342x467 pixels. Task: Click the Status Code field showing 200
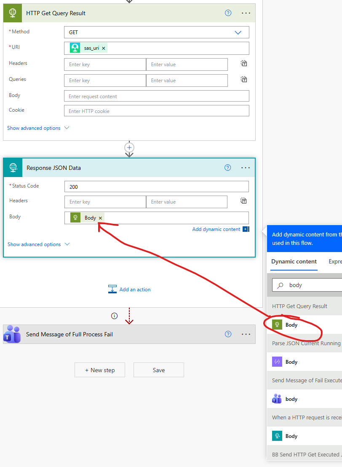(x=157, y=187)
